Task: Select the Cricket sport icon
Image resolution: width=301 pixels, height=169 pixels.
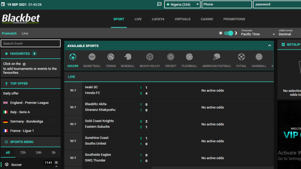Action: point(170,57)
